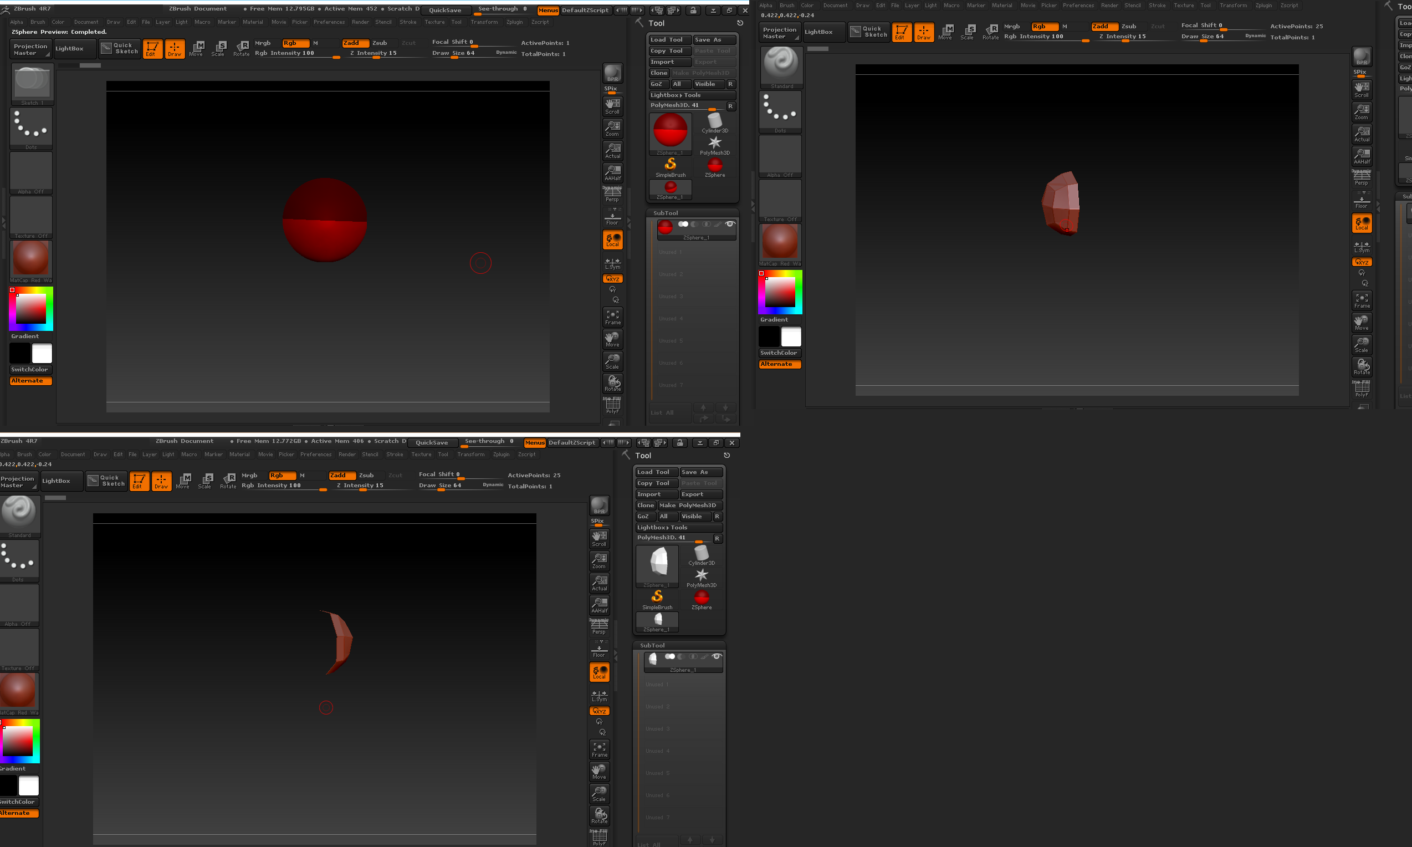
Task: Click Scroll icon in top-right window's shelf
Action: (x=1362, y=90)
